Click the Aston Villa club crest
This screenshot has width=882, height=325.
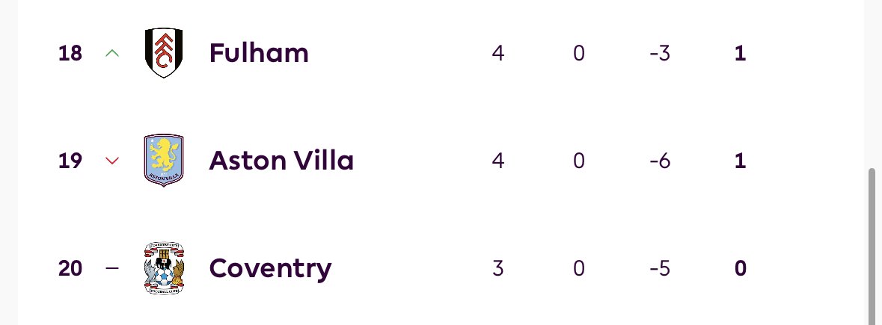[x=164, y=160]
